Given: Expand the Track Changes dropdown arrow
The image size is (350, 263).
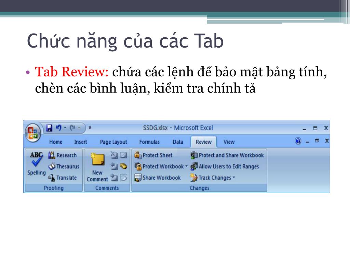Looking at the screenshot, I should (x=234, y=178).
